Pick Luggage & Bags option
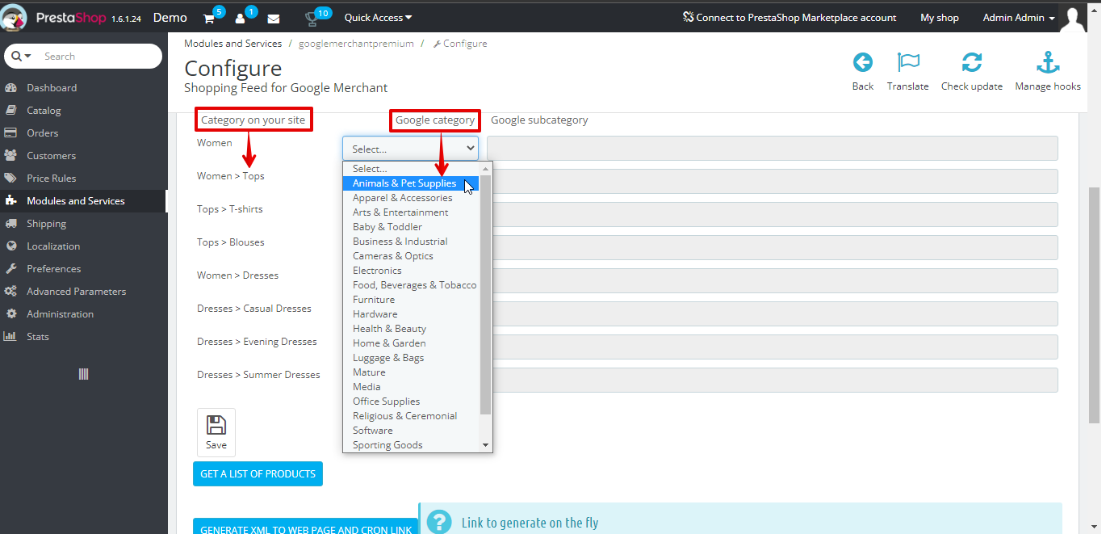The width and height of the screenshot is (1110, 534). point(411,358)
